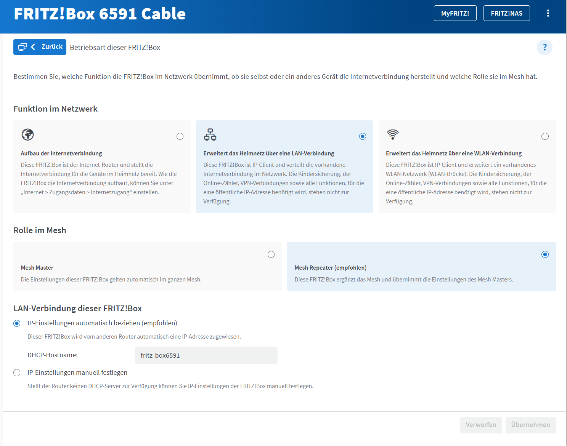Open FRITZ!NAS from the header
The image size is (567, 446).
point(507,13)
